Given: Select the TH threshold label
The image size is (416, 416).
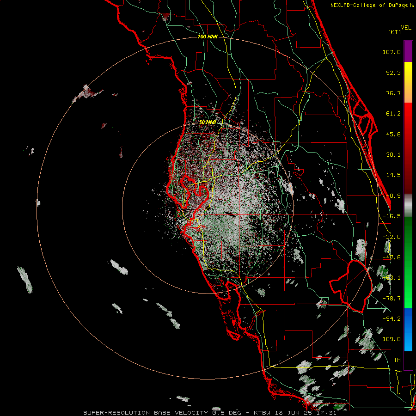Looking at the screenshot, I should tap(397, 360).
